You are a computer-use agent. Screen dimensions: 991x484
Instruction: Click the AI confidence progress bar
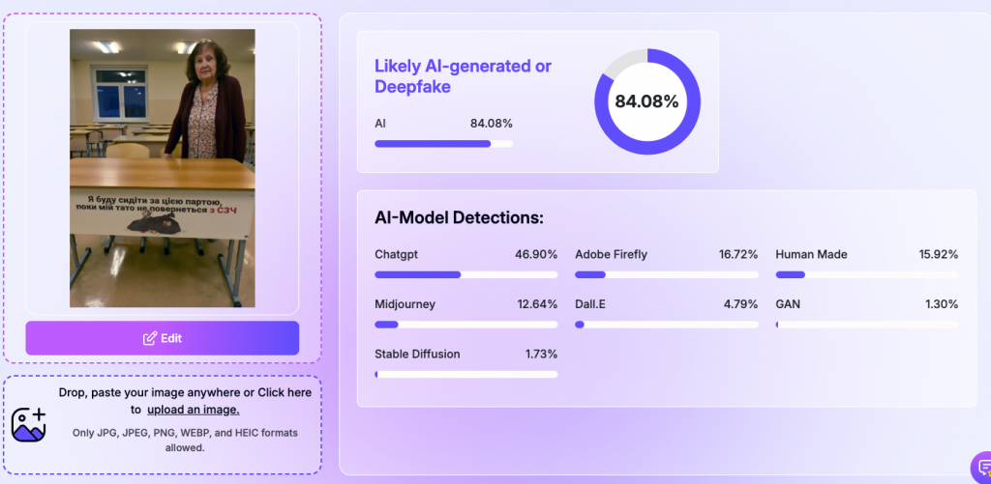443,144
